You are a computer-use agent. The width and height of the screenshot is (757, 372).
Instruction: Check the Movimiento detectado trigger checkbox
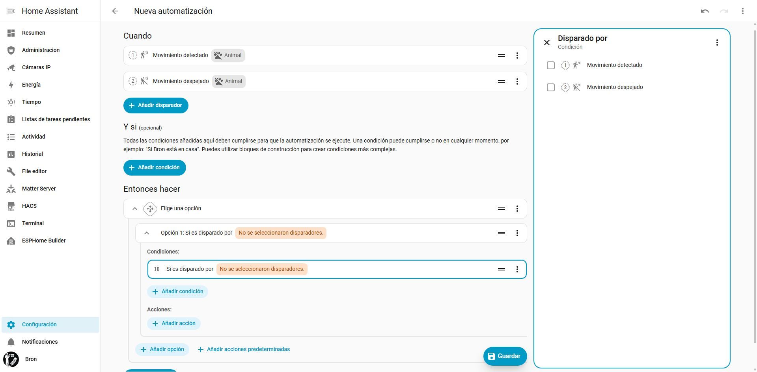551,65
